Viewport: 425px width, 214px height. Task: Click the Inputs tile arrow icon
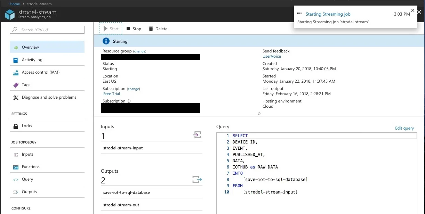(x=197, y=135)
